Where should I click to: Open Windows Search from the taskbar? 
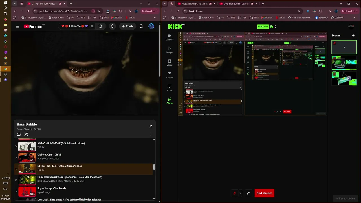(5, 8)
